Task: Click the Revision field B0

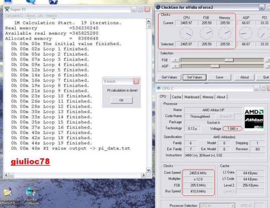Action: [257, 149]
